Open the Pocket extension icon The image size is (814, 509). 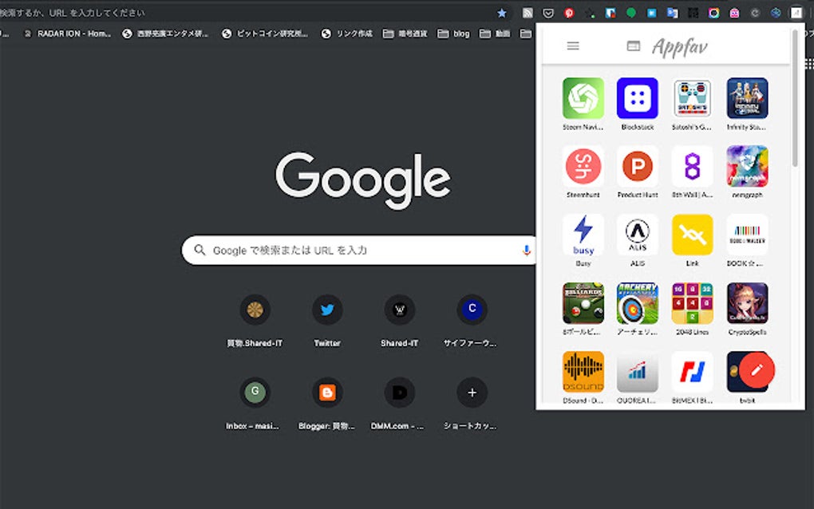[548, 13]
